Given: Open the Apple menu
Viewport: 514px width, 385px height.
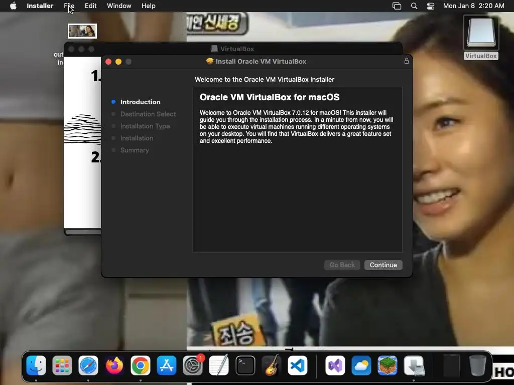Looking at the screenshot, I should click(13, 6).
